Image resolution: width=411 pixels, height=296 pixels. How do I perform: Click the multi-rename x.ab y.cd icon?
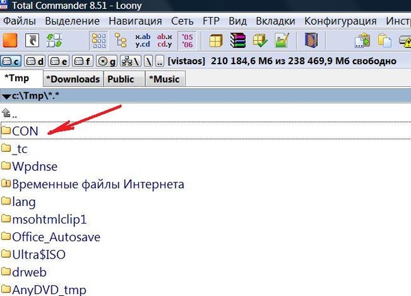(144, 41)
